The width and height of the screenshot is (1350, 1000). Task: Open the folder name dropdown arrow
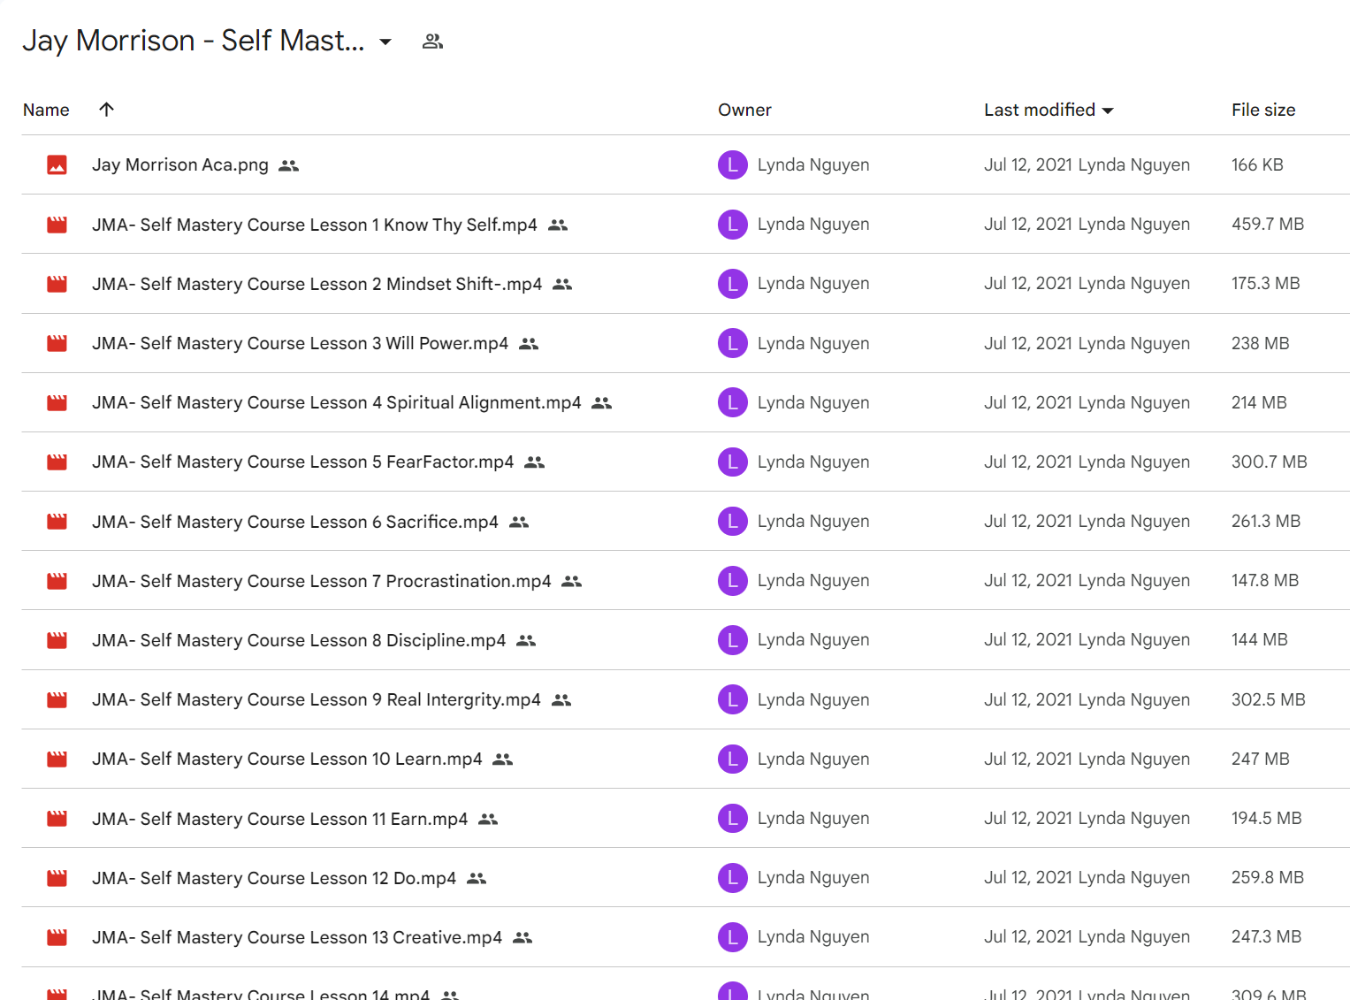[385, 42]
